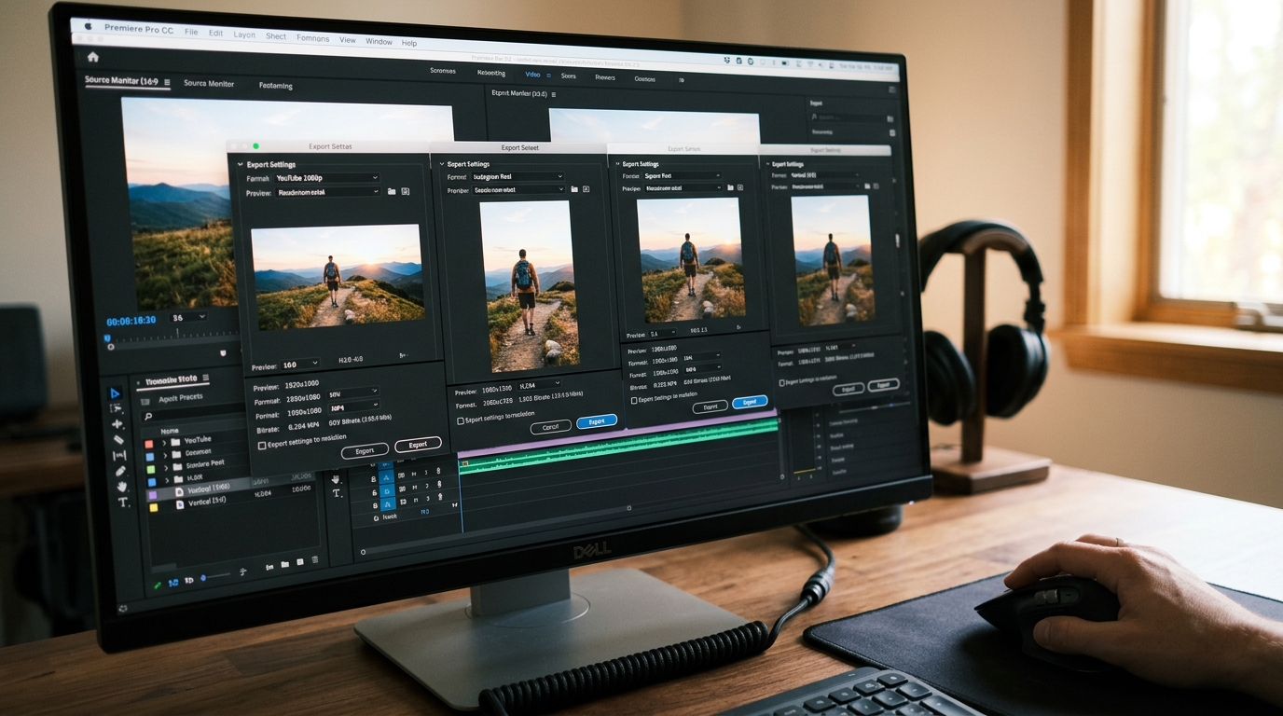The height and width of the screenshot is (716, 1283).
Task: Click the Apple menu icon
Action: tap(90, 28)
